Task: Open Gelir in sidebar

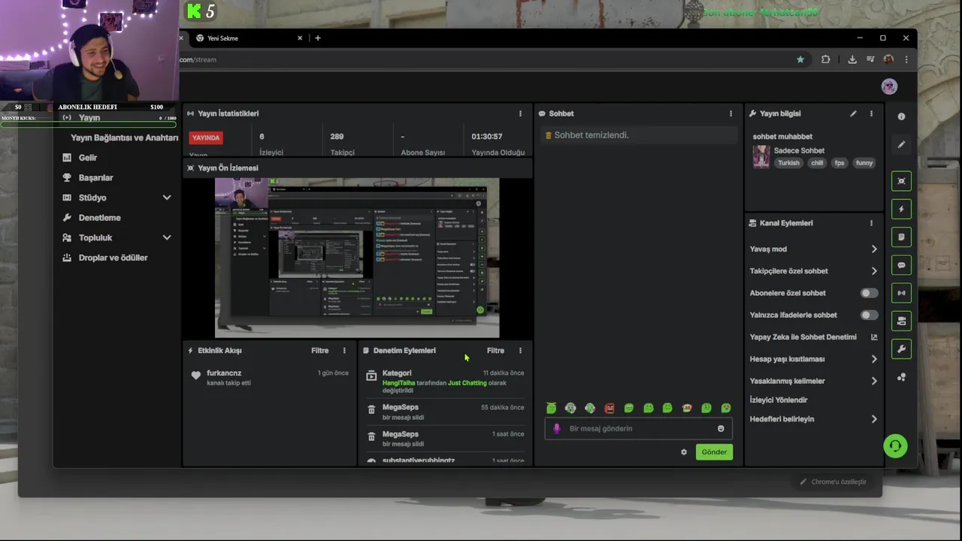Action: tap(88, 158)
